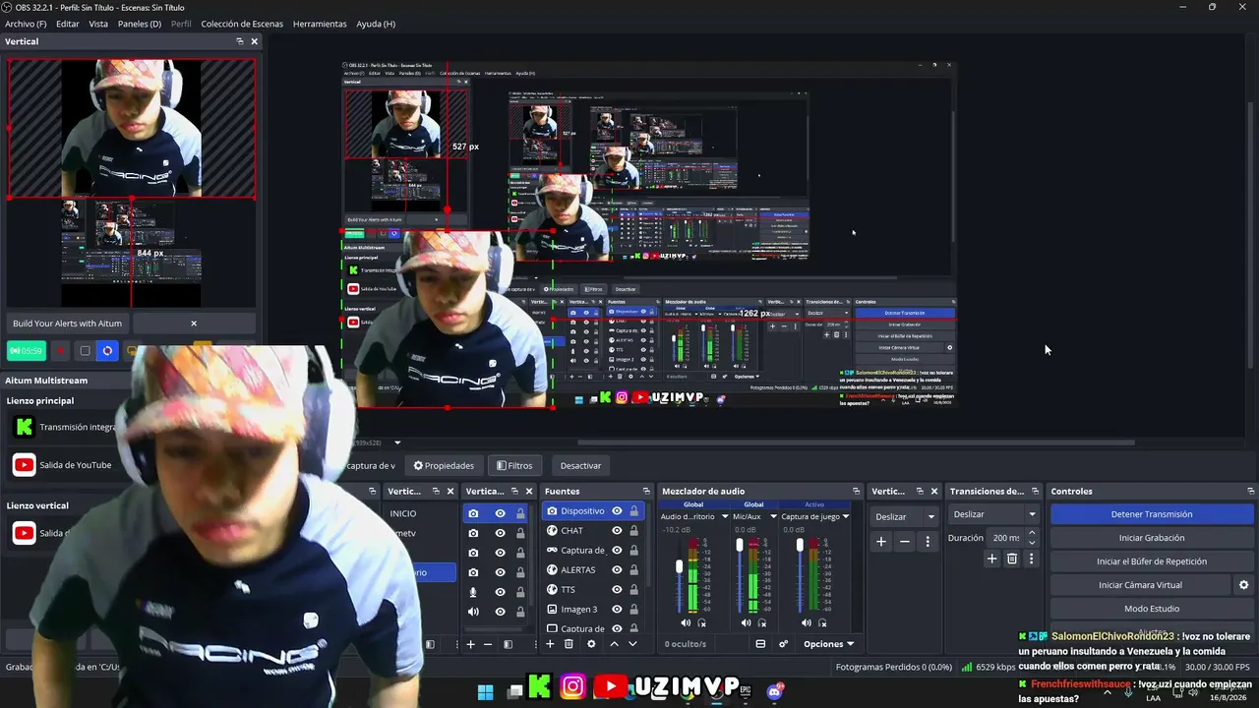Start the replay buffer
The image size is (1259, 708).
1152,561
